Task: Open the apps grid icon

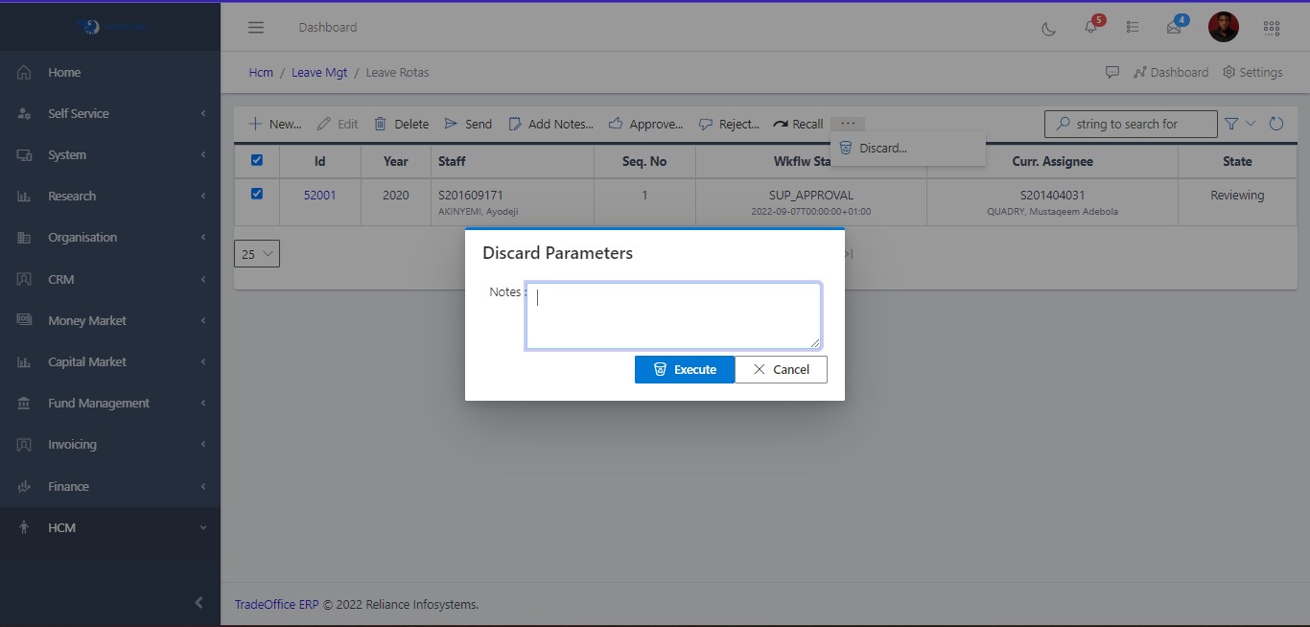Action: 1272,28
